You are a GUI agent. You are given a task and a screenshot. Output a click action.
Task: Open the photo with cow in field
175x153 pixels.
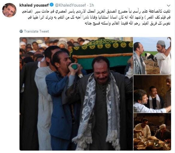click(x=152, y=56)
